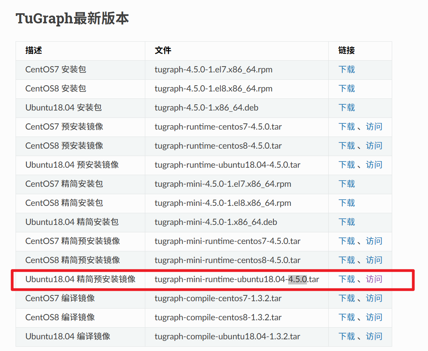The image size is (428, 351).
Task: Click description CentOS8 预安装镜像
Action: tap(64, 146)
